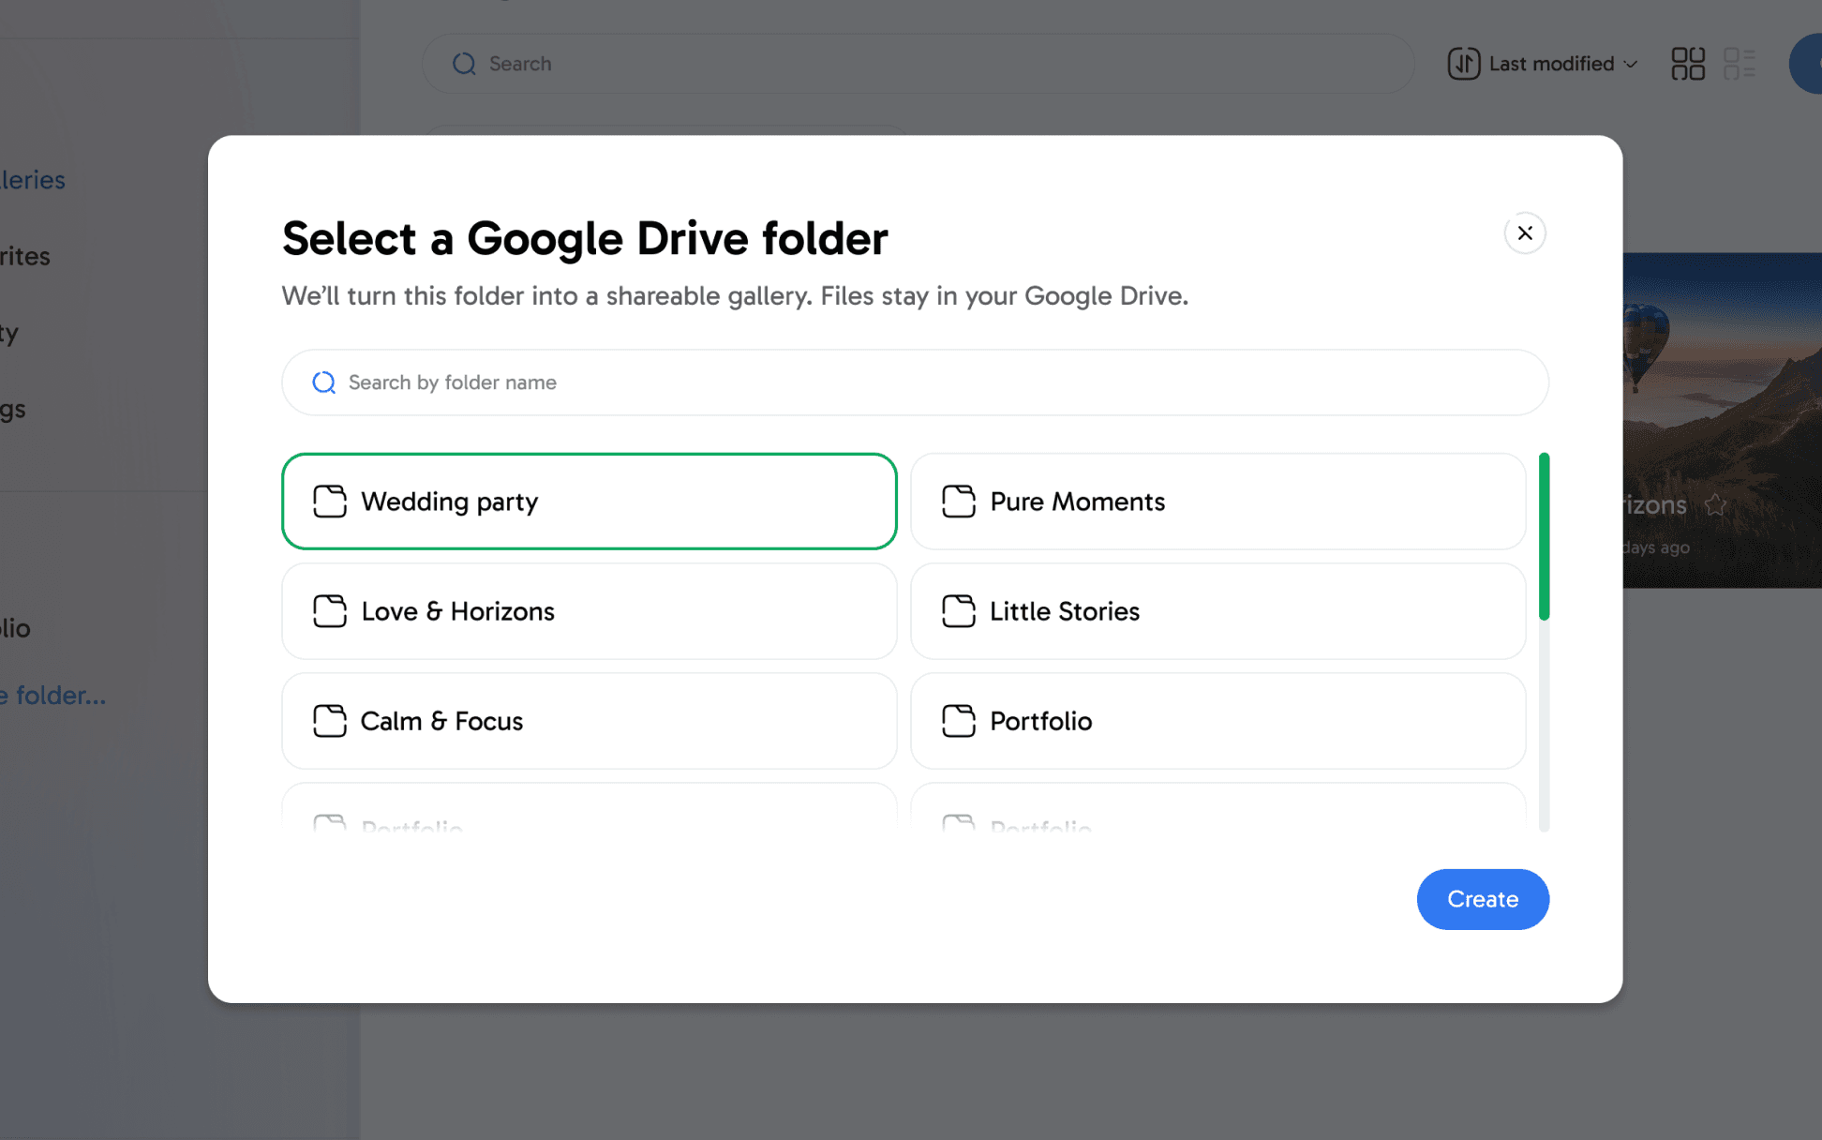This screenshot has height=1140, width=1822.
Task: Click the top gallery Search field
Action: tap(917, 64)
